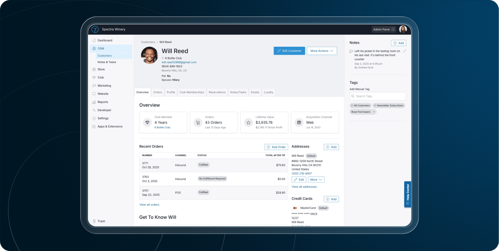This screenshot has height=251, width=499.
Task: Click the will.reed12999@gmail.com email link
Action: (x=179, y=62)
